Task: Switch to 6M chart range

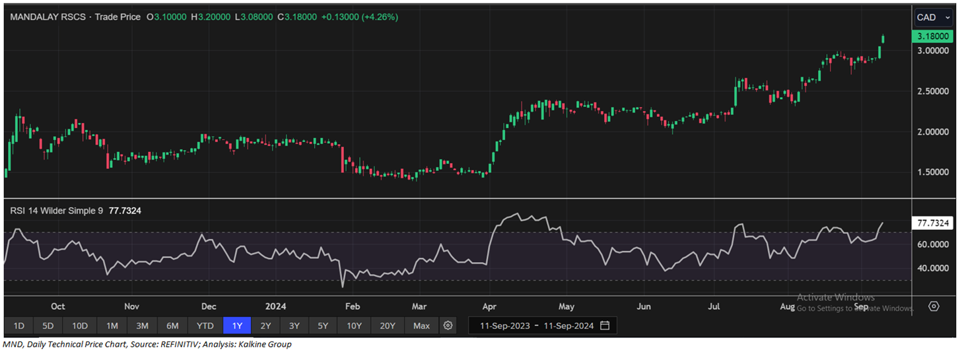Action: [x=172, y=326]
